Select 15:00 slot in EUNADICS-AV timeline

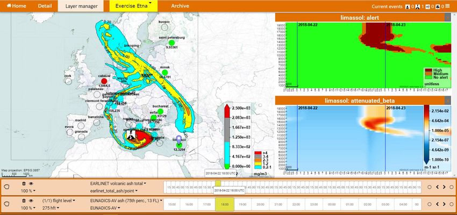coord(171,204)
